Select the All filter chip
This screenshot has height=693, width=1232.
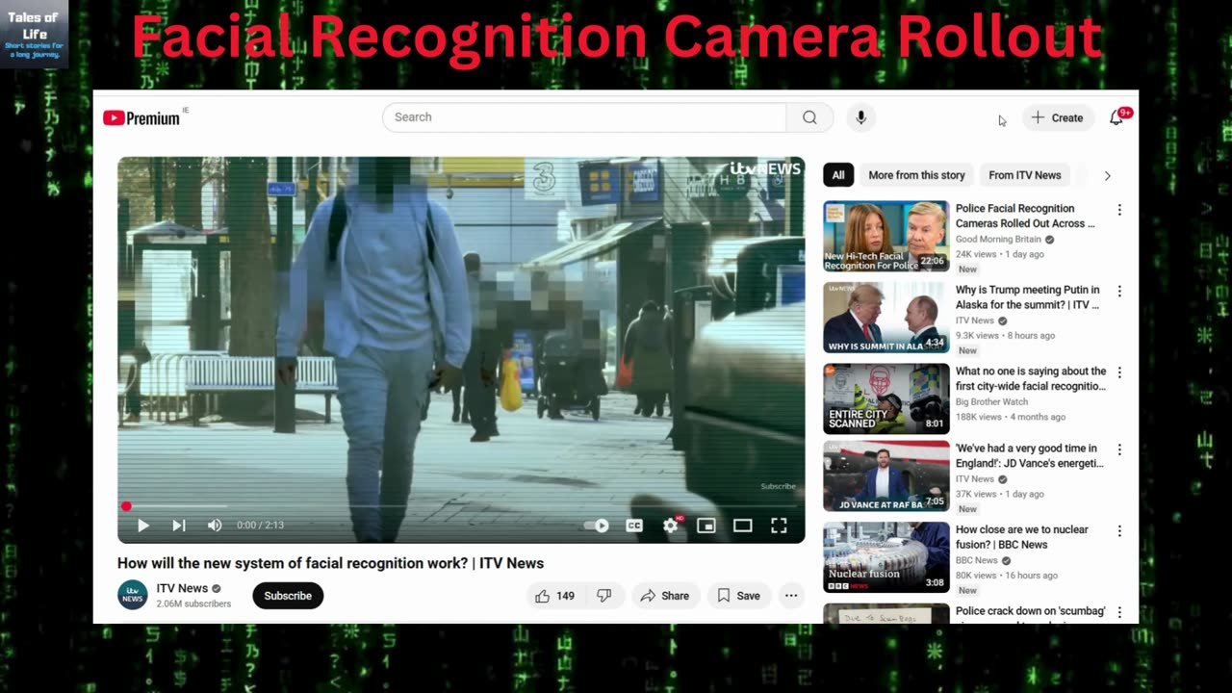tap(838, 175)
